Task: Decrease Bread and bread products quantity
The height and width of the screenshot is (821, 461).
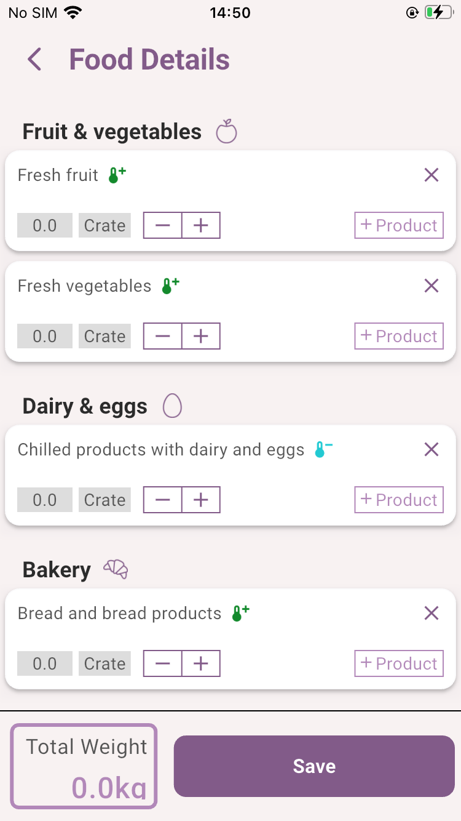Action: tap(163, 664)
